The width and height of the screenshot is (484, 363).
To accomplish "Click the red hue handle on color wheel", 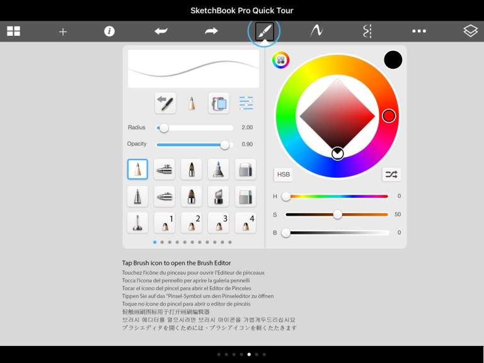I will coord(389,116).
